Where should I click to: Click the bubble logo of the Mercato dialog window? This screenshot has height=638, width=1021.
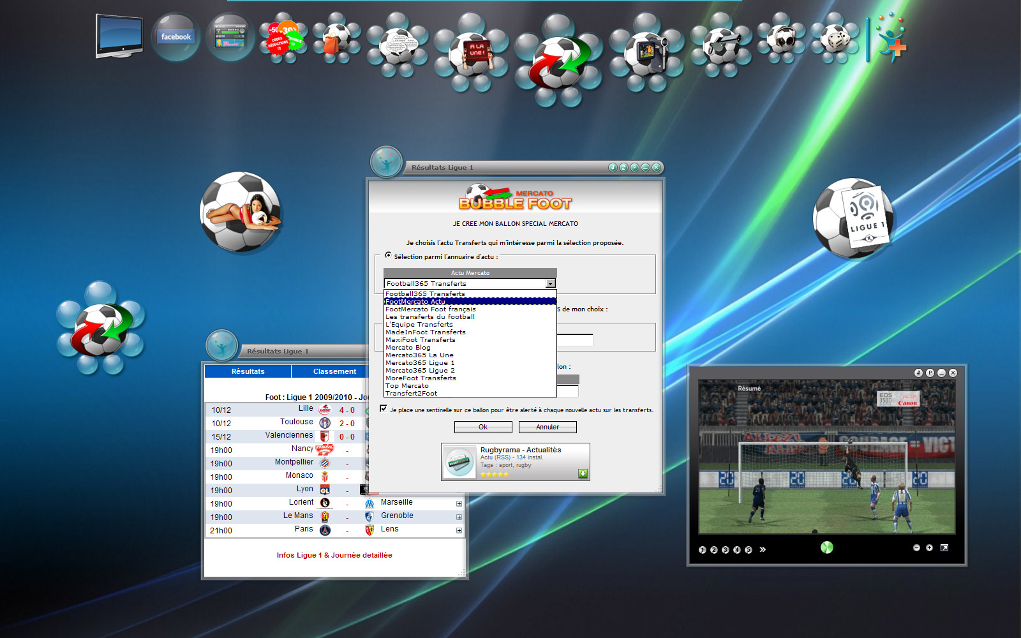pos(386,162)
